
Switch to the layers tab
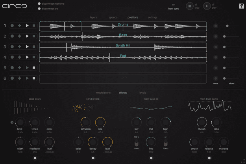click(x=93, y=17)
